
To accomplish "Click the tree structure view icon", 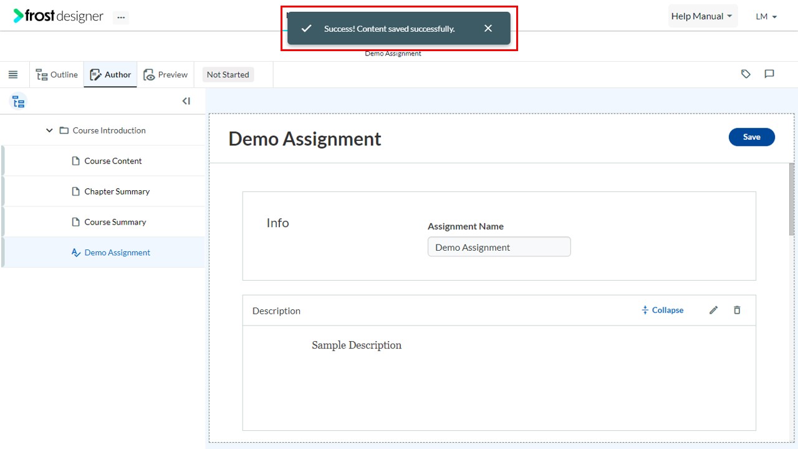I will 19,101.
